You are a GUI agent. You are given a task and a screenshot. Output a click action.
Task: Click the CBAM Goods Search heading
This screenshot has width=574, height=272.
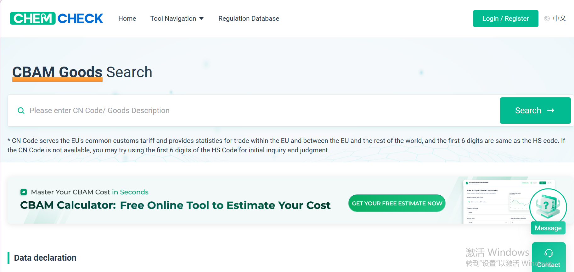pyautogui.click(x=82, y=72)
